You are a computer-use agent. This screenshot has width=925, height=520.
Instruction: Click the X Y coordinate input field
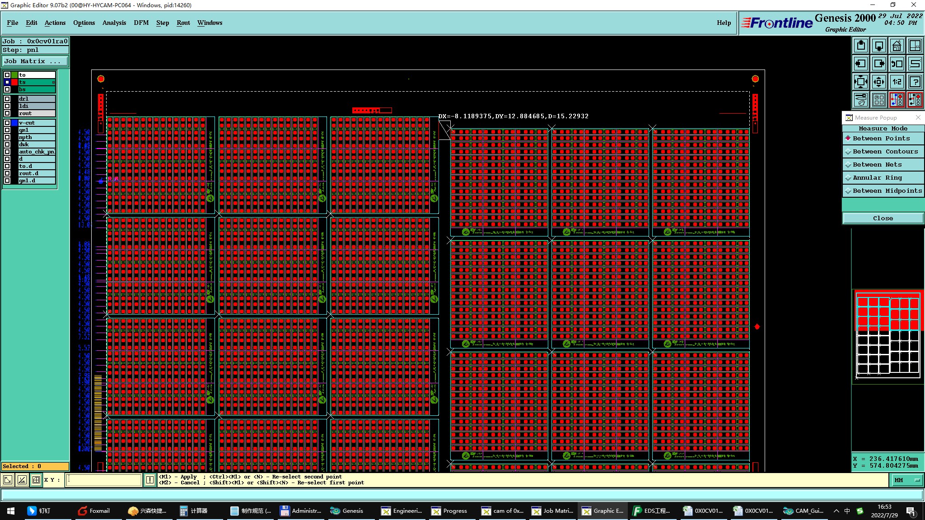click(104, 480)
